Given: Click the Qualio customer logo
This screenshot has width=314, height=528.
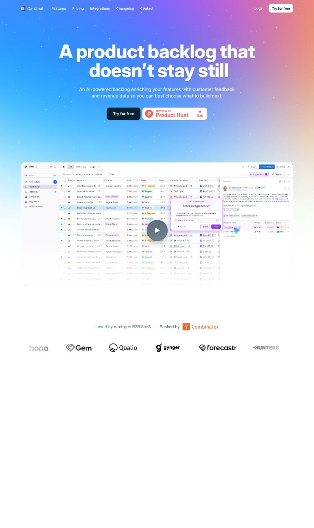Looking at the screenshot, I should [x=123, y=348].
